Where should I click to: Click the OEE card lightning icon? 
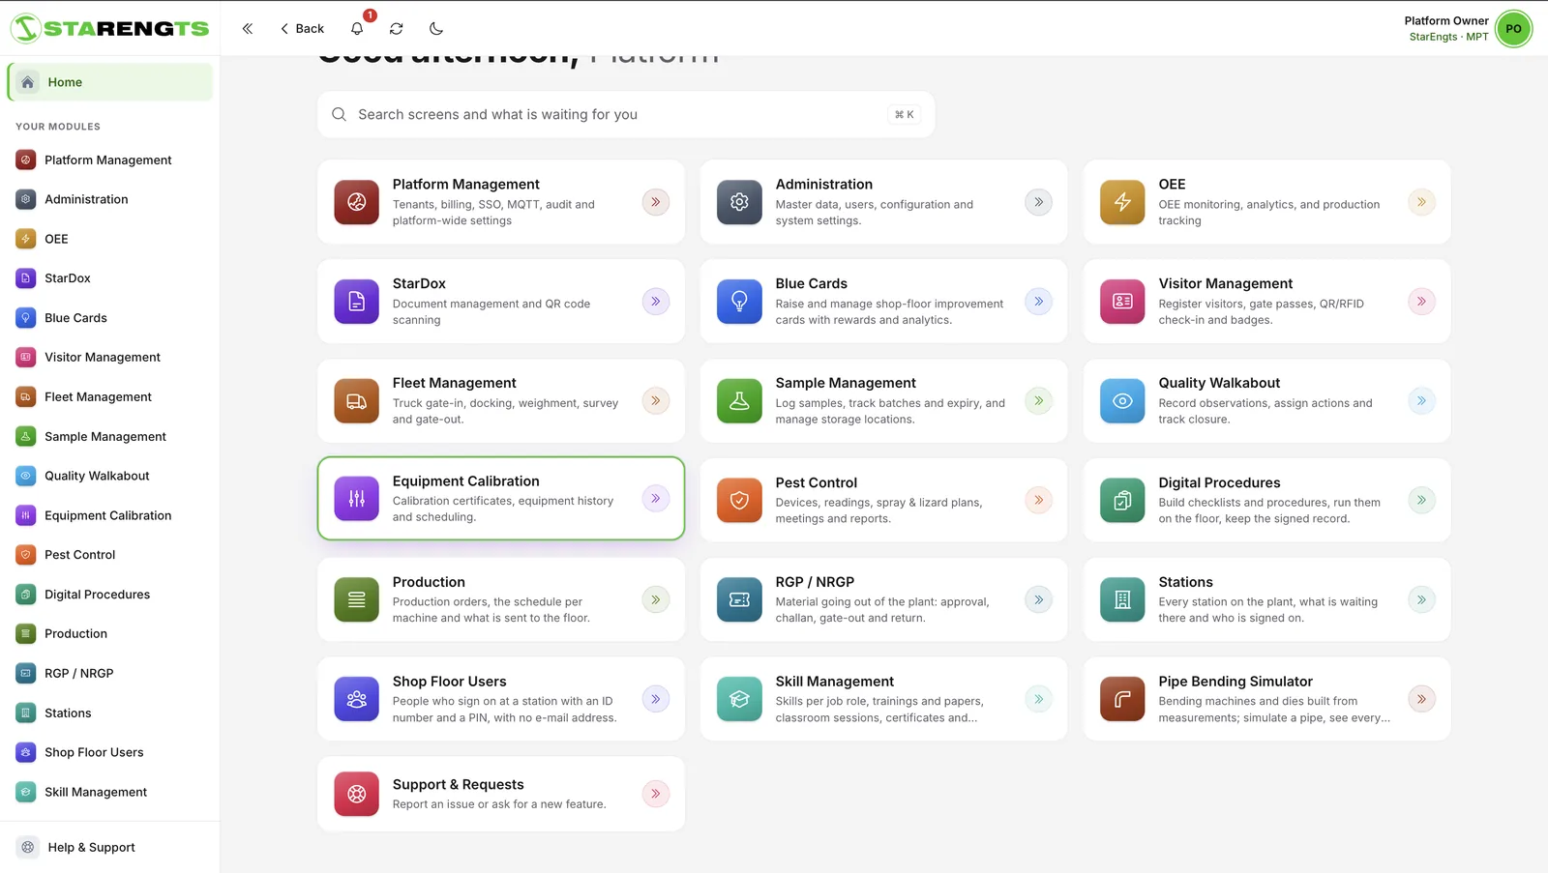(1122, 202)
